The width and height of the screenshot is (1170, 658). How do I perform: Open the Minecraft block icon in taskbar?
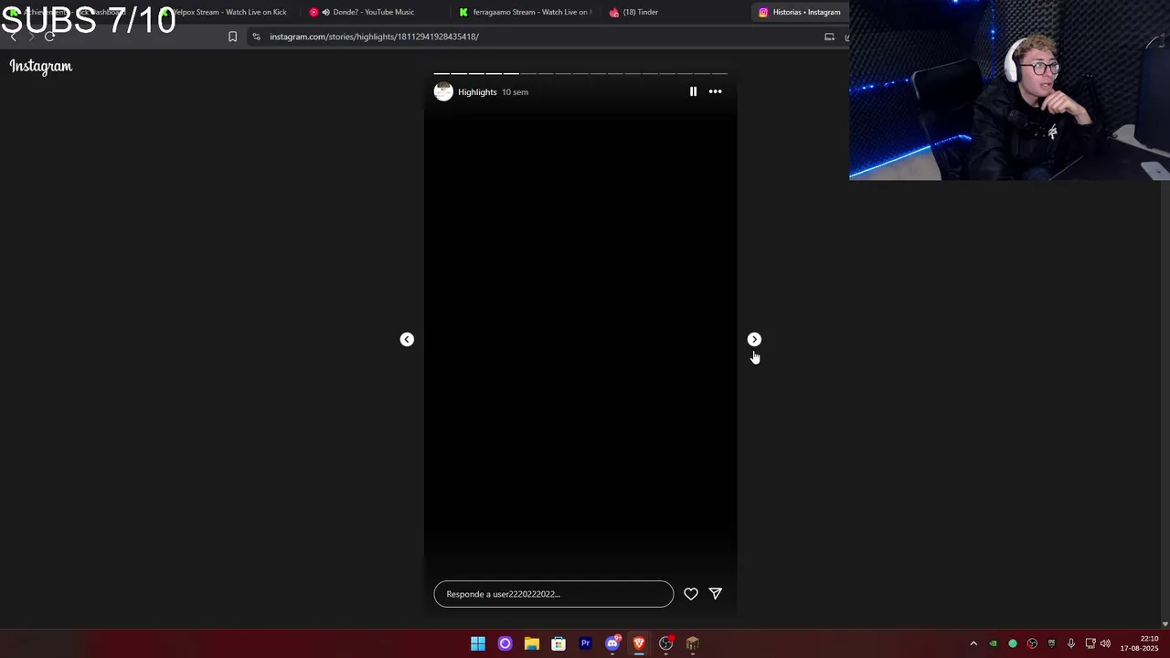(693, 643)
